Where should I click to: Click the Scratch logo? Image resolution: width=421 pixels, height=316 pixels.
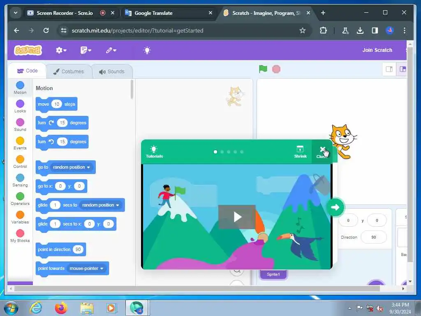pyautogui.click(x=28, y=50)
